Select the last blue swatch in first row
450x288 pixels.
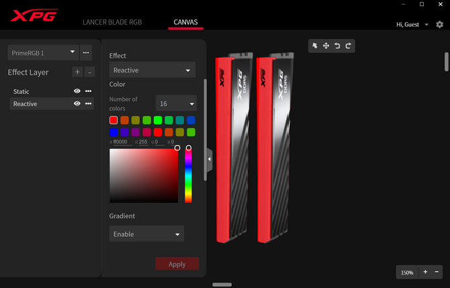coord(191,120)
